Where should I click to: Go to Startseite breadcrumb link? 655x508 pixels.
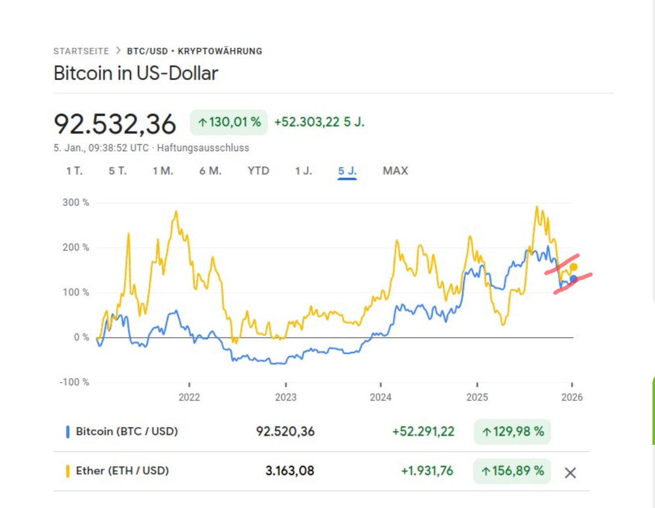81,51
